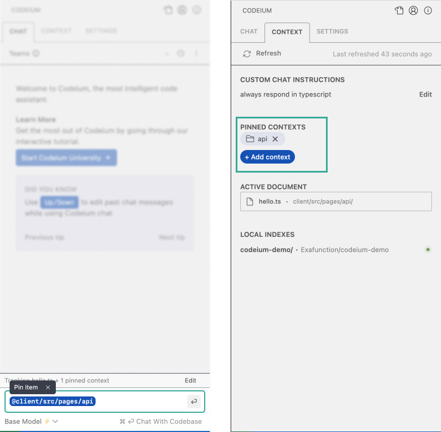Click the blurred SETTINGS tab in left panel
The image size is (441, 432).
pos(101,30)
